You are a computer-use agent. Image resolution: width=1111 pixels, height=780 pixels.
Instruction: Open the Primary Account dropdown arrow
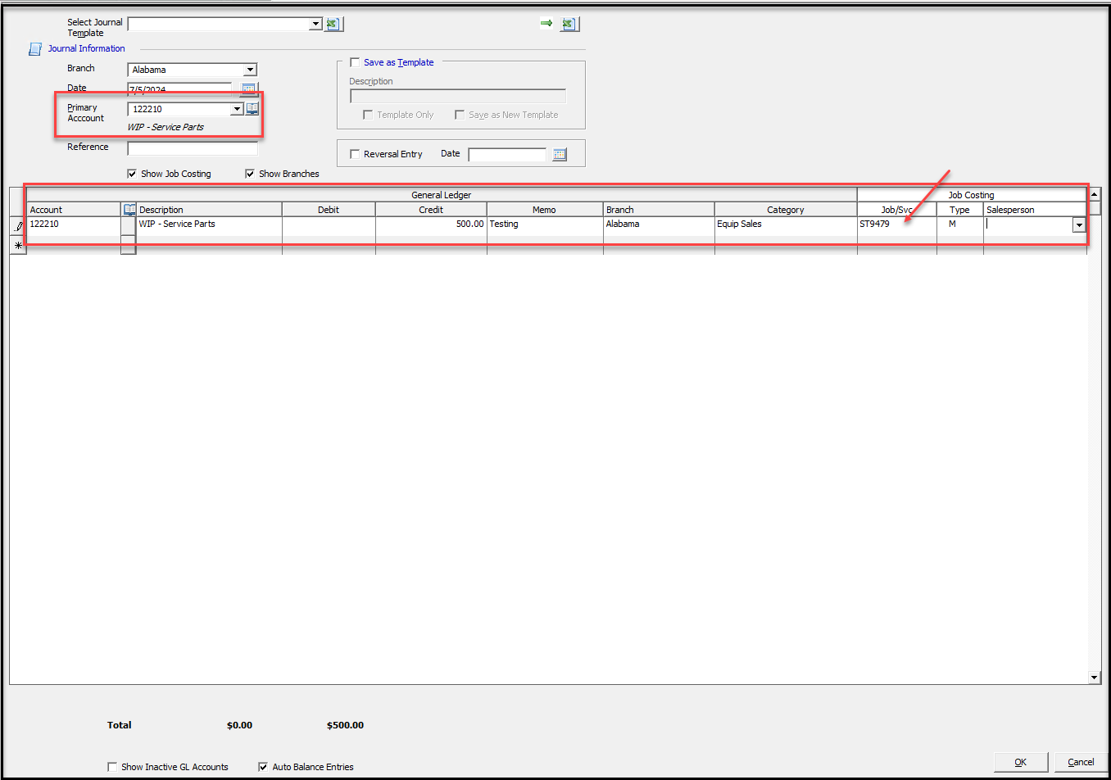(x=238, y=109)
